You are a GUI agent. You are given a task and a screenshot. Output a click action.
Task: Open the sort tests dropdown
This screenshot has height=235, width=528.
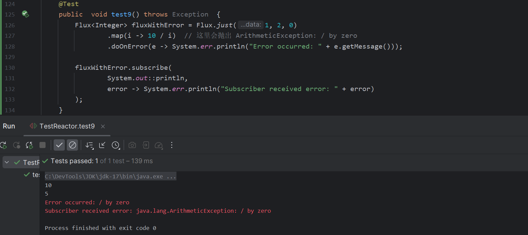(89, 145)
